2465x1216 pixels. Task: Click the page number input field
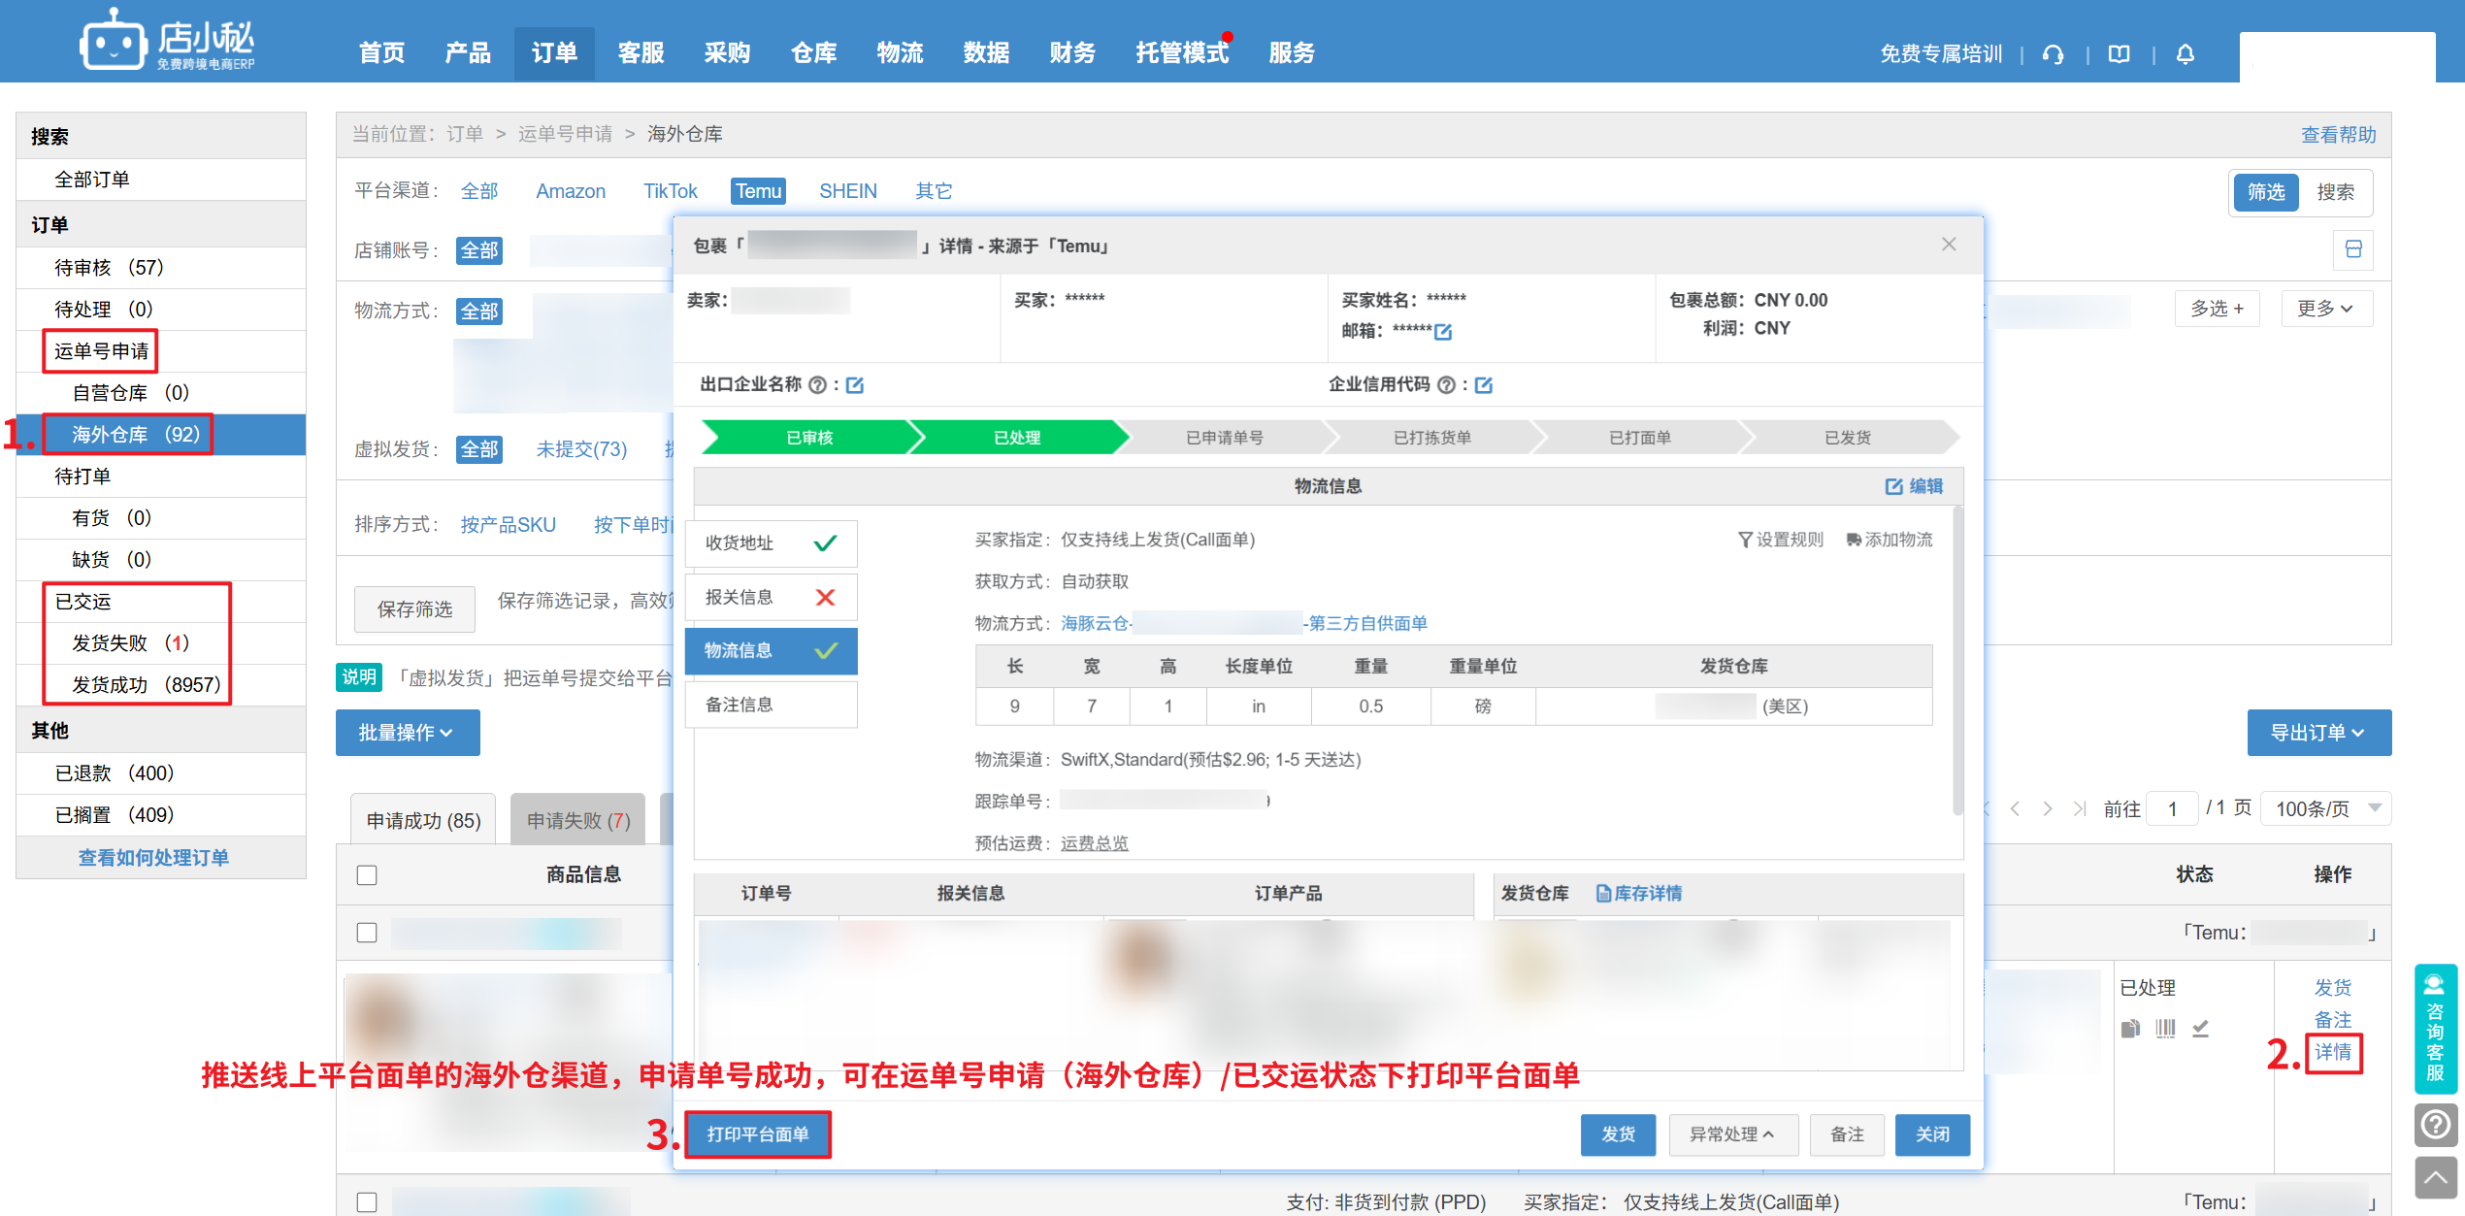pos(2172,808)
